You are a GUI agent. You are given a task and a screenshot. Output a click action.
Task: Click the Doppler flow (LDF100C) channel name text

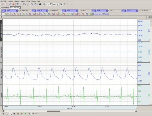tap(101, 14)
